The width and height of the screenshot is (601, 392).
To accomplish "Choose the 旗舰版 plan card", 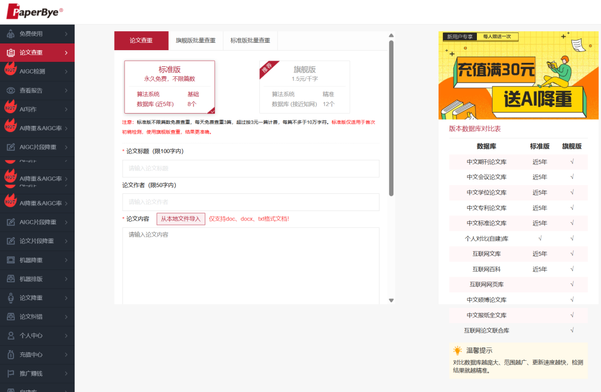I will pos(304,86).
